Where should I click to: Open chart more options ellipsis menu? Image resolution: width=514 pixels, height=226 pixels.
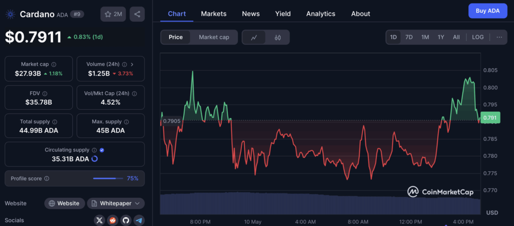point(499,37)
